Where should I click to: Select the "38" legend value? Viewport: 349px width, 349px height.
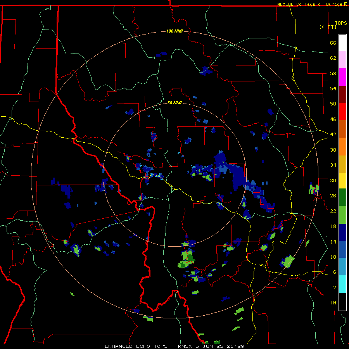click(x=333, y=150)
